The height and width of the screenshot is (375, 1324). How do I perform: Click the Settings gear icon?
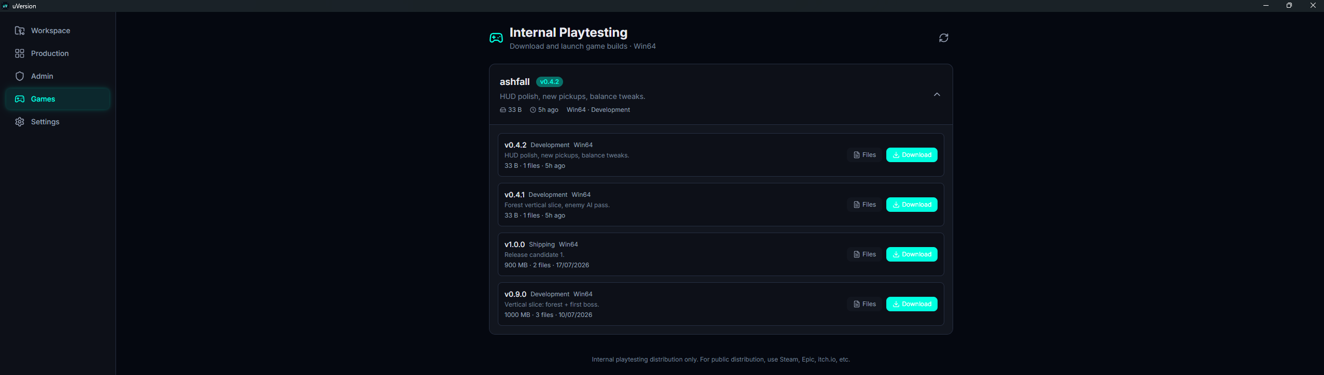click(20, 122)
